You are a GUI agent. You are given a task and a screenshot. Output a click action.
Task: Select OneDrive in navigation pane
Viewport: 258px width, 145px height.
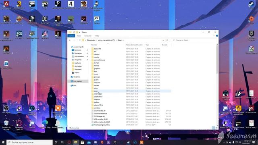point(77,77)
